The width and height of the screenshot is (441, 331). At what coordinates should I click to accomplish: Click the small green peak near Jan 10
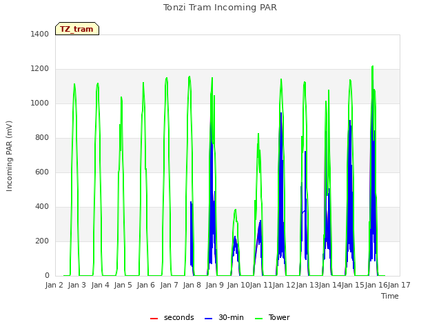point(235,210)
